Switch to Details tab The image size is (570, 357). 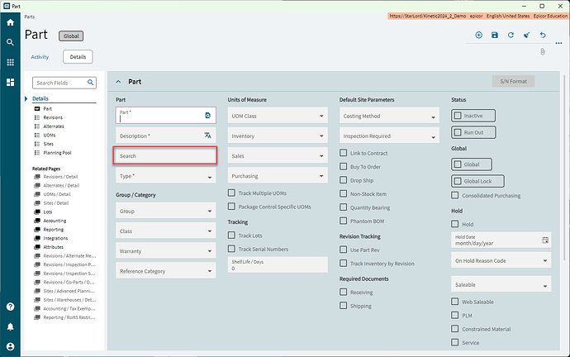coord(78,57)
